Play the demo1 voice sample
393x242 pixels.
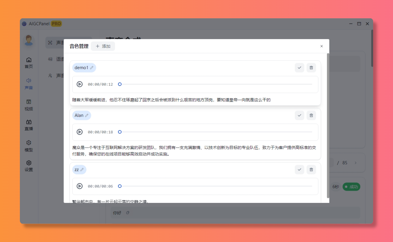click(80, 84)
